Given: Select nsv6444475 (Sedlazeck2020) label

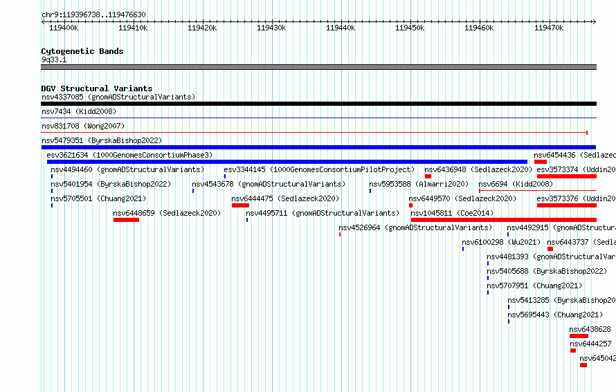Looking at the screenshot, I should [x=285, y=198].
